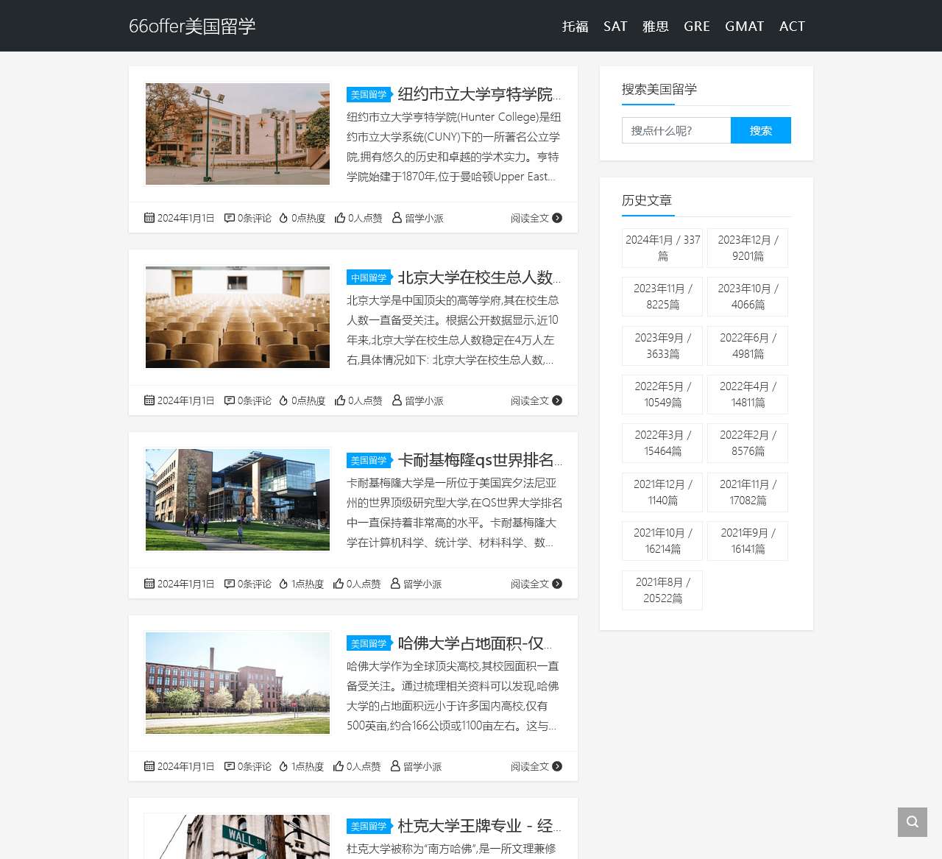Viewport: 942px width, 859px height.
Task: Open the 北京大学在校生总人数 article title
Action: pos(480,278)
